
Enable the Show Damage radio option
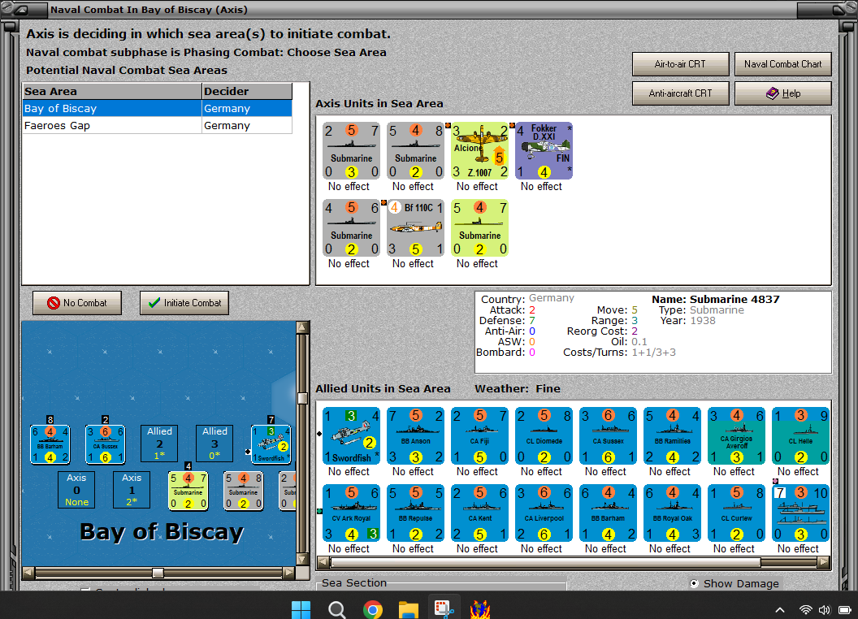click(694, 583)
